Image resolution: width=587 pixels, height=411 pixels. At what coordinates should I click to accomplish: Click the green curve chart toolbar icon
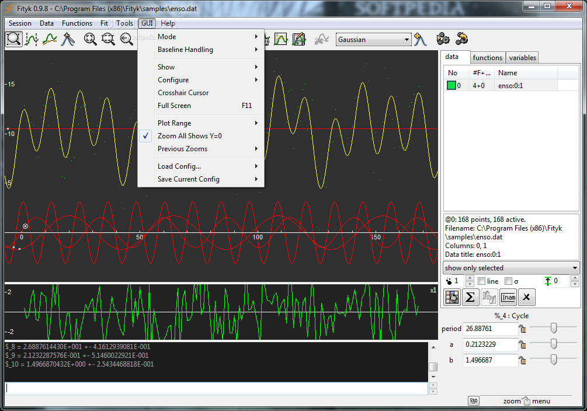point(281,39)
